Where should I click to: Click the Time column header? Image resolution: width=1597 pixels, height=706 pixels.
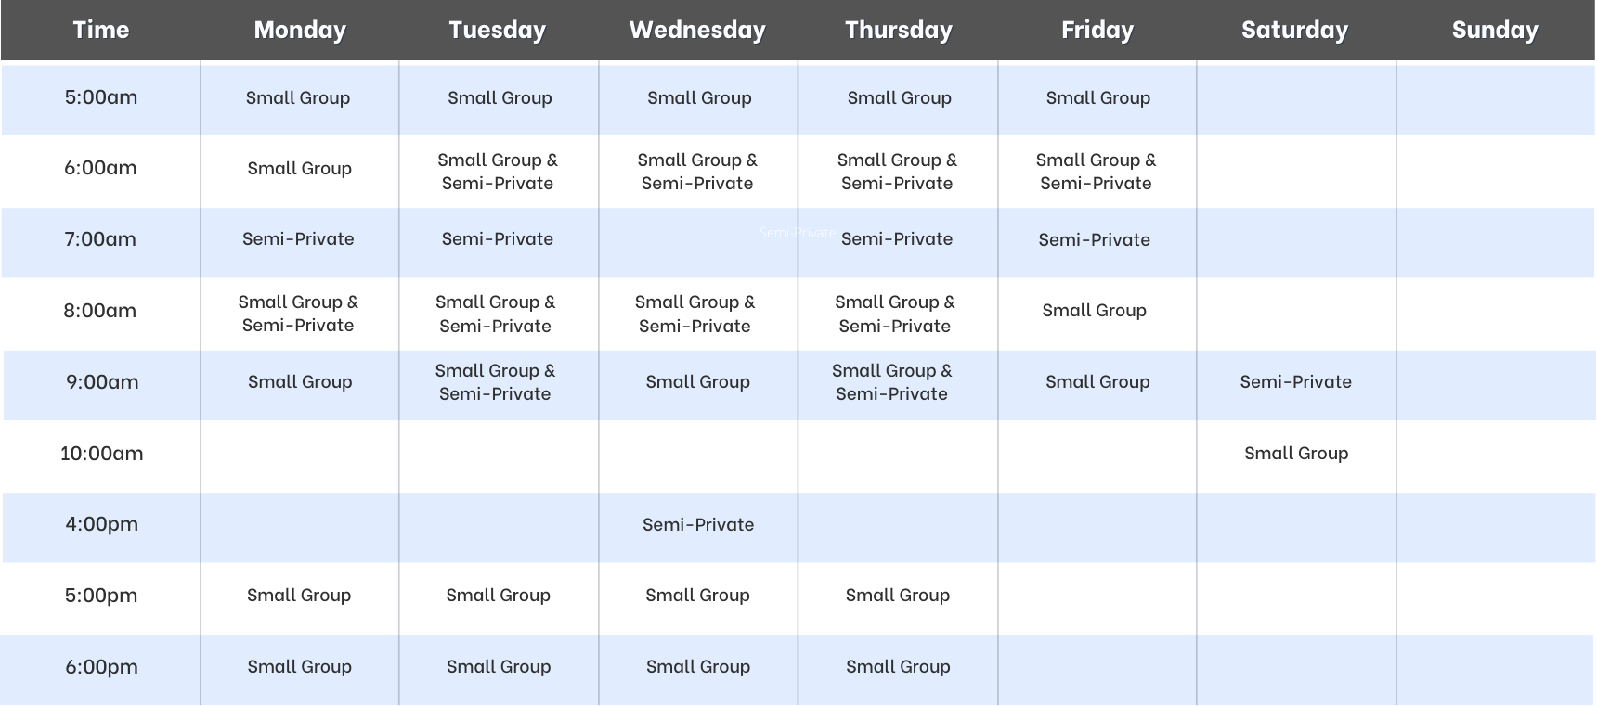[101, 30]
